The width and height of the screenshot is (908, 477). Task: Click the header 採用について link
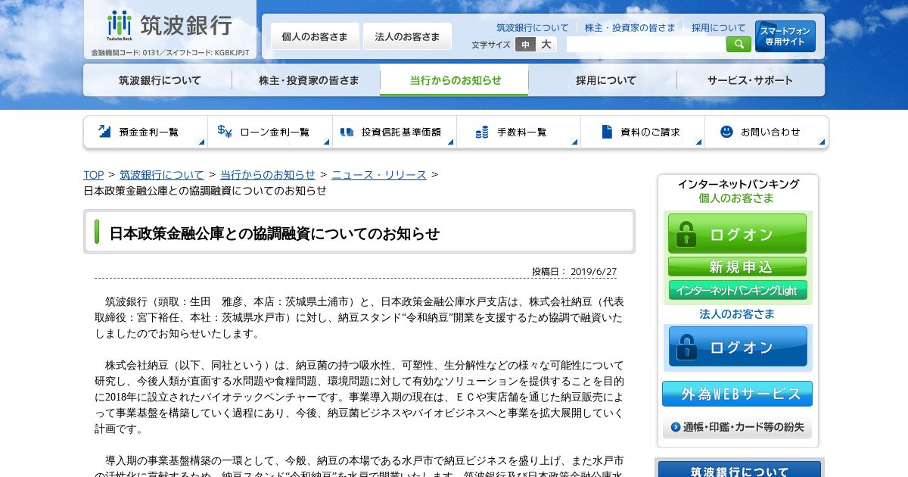[x=718, y=28]
